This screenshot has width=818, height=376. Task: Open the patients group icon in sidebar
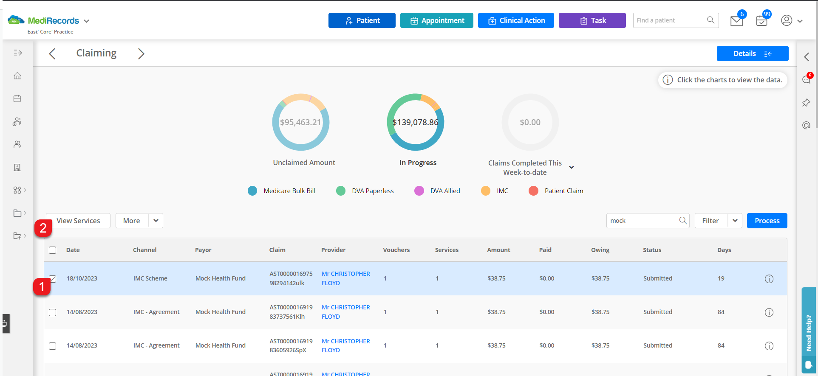(x=17, y=122)
